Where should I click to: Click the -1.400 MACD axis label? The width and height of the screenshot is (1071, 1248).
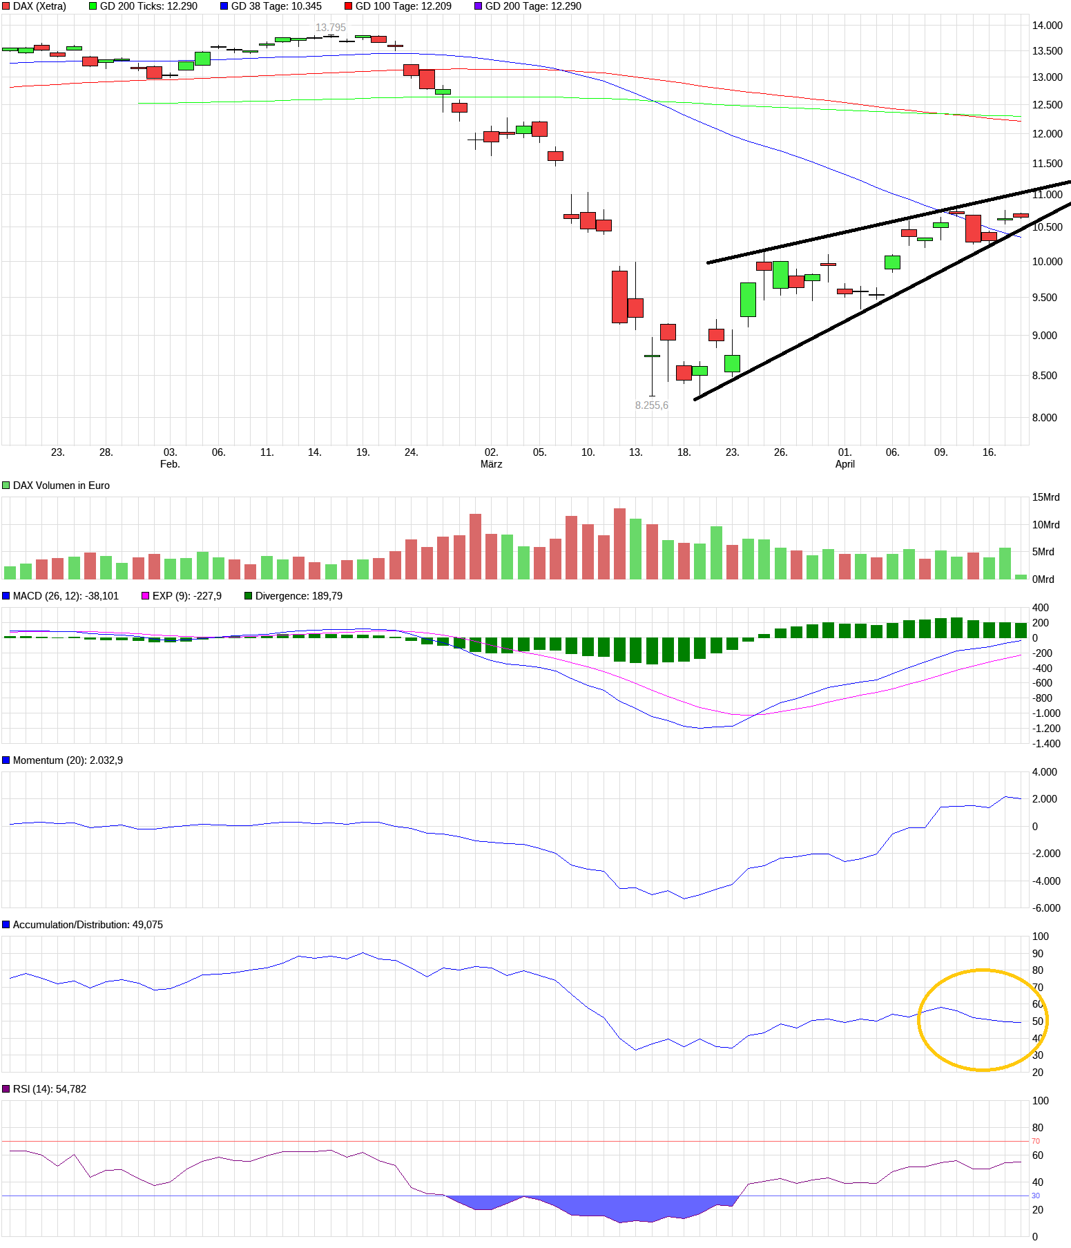(1046, 744)
